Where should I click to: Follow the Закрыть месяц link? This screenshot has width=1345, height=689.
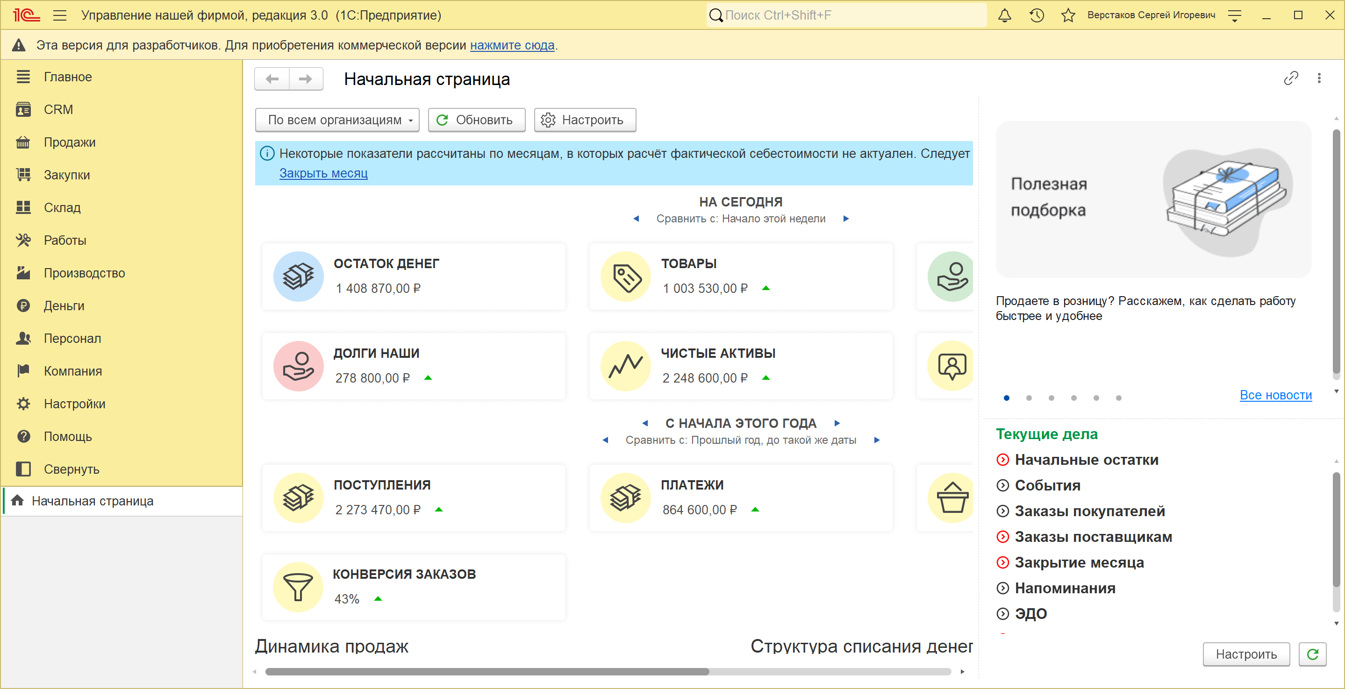tap(323, 173)
